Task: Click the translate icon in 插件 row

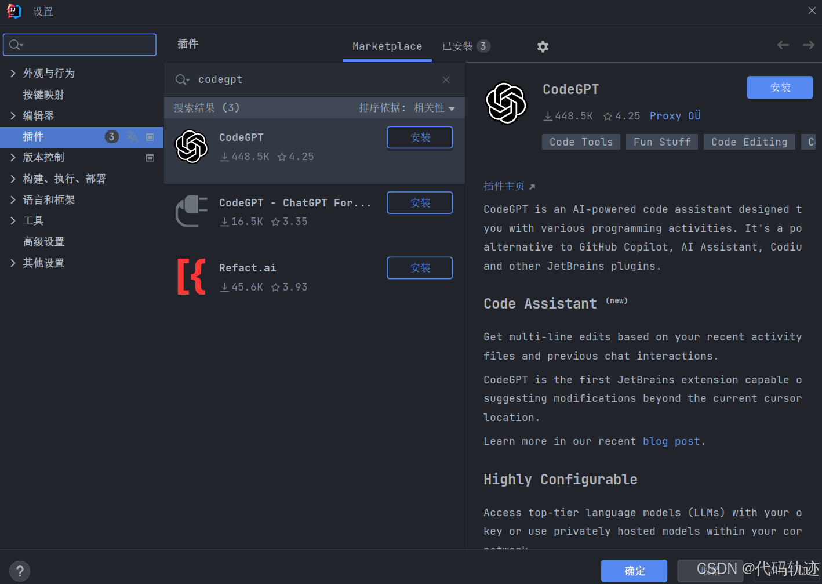Action: pyautogui.click(x=132, y=137)
